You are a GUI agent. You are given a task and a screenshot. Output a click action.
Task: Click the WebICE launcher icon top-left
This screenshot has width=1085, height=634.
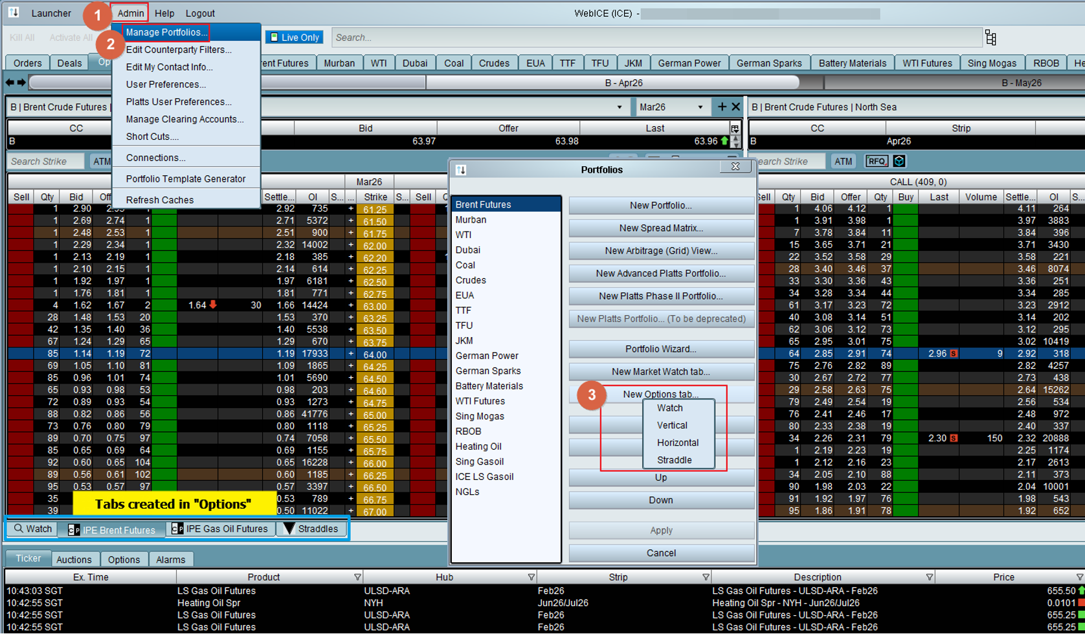click(14, 13)
